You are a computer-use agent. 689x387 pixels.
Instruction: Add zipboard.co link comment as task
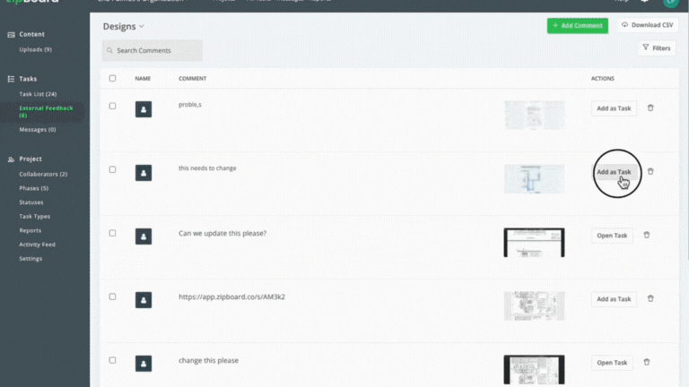point(614,299)
